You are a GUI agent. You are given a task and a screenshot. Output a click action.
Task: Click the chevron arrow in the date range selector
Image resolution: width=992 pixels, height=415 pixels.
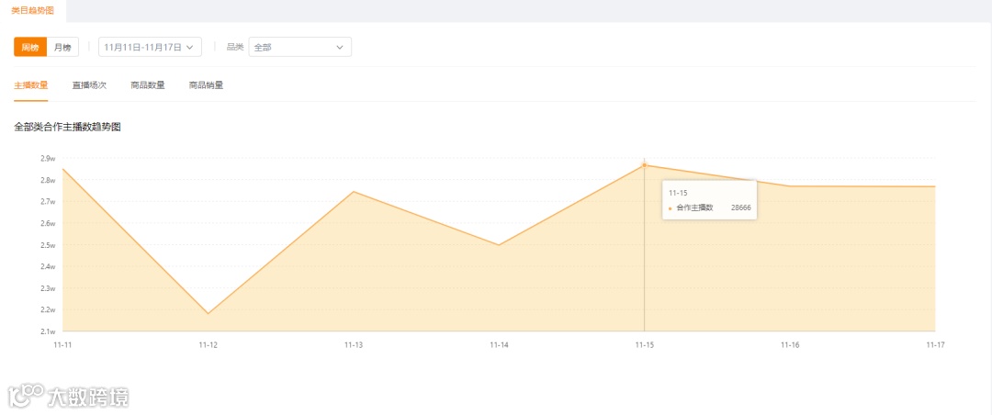[x=190, y=47]
